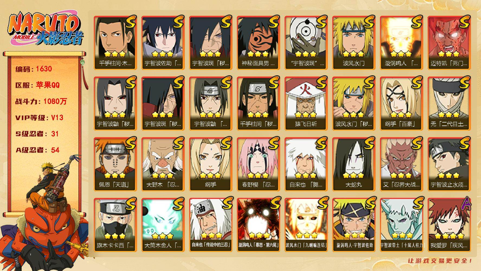Click the 神秘面具男 orange mask portrait

[x=258, y=38]
